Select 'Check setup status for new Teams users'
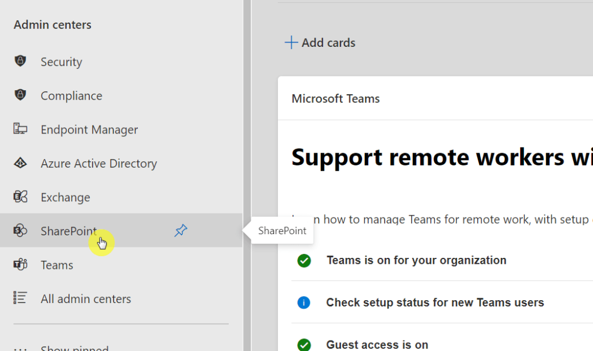This screenshot has height=351, width=593. coord(435,302)
